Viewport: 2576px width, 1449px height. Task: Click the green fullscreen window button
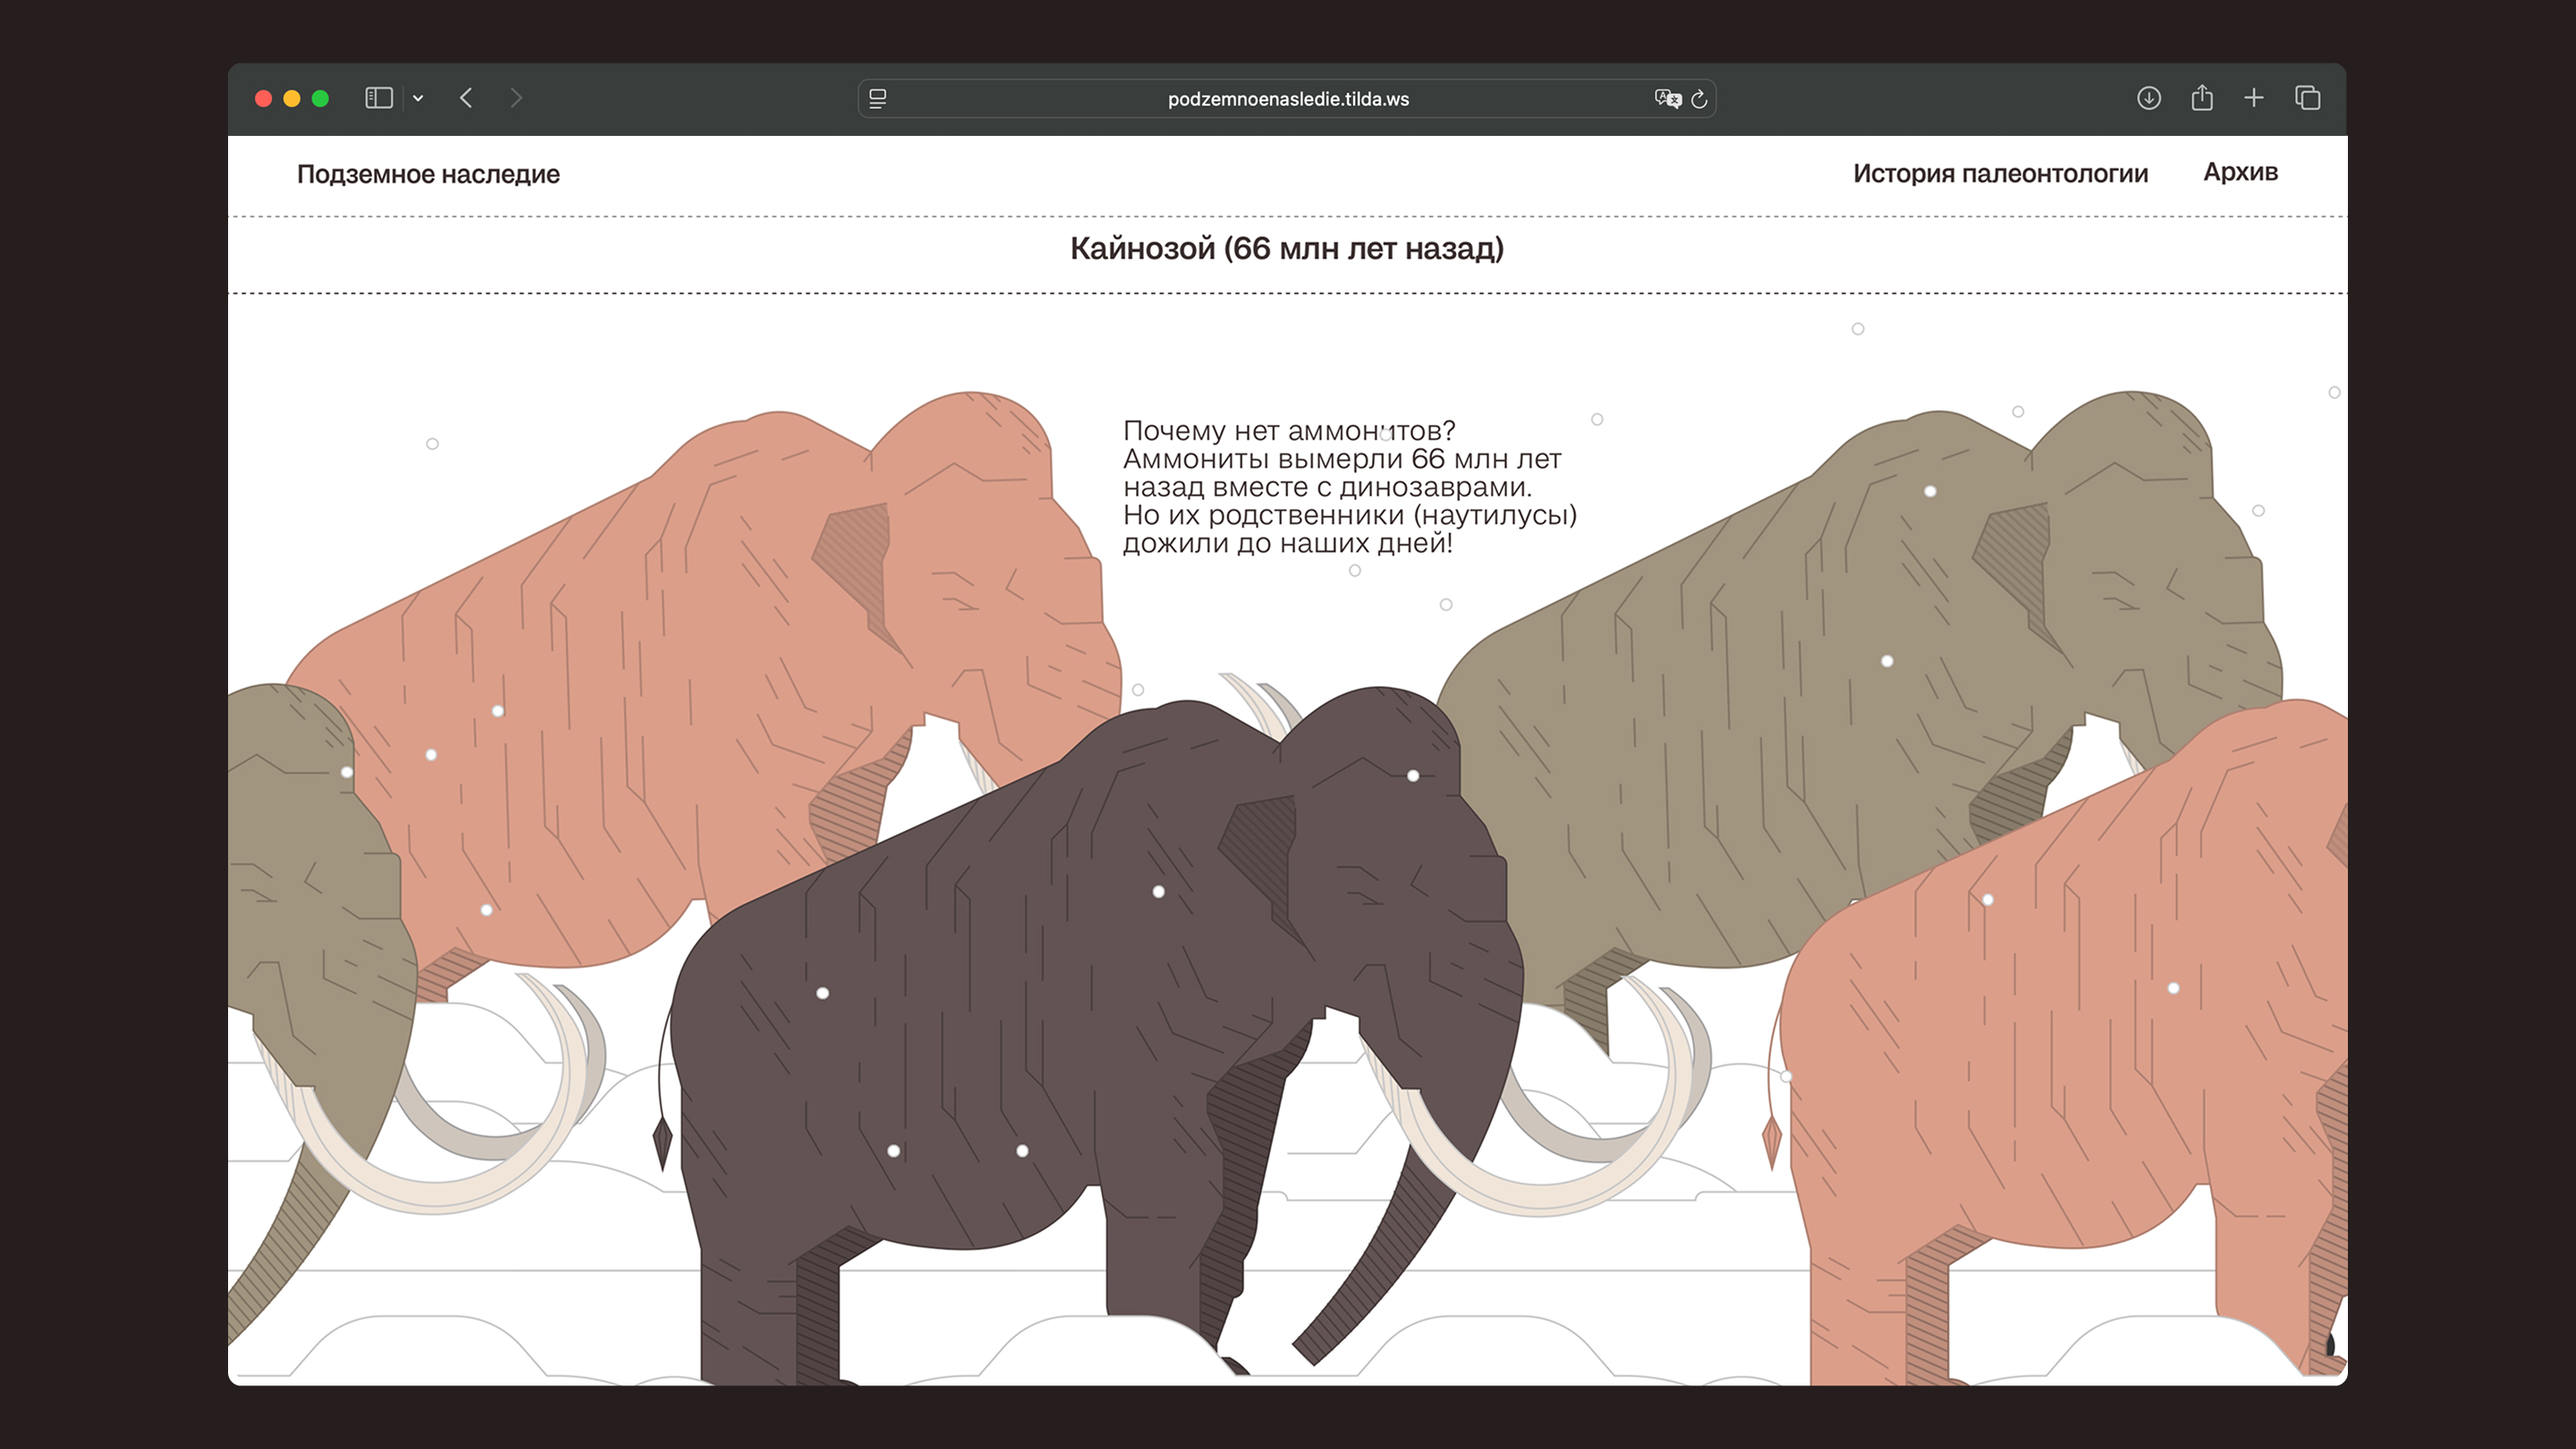320,98
